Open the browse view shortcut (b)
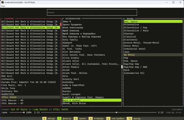The height and width of the screenshot is (120, 184). click(49, 118)
